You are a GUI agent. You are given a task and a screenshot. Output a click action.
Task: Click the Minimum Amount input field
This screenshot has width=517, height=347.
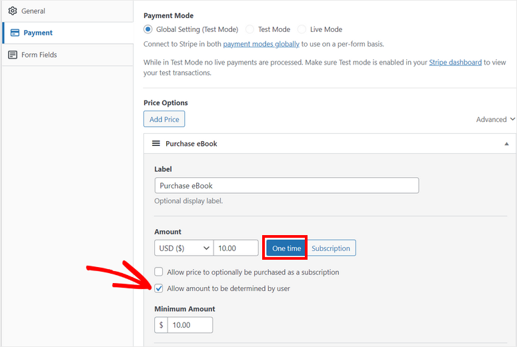[x=189, y=325]
